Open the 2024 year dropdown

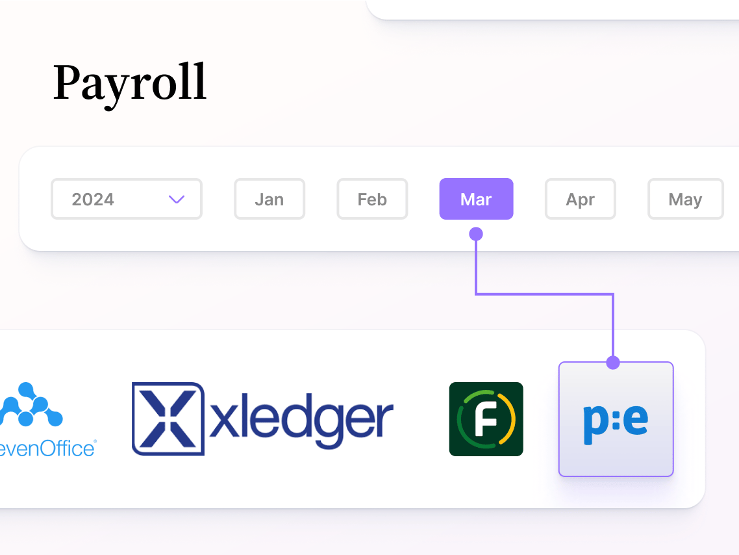click(126, 199)
